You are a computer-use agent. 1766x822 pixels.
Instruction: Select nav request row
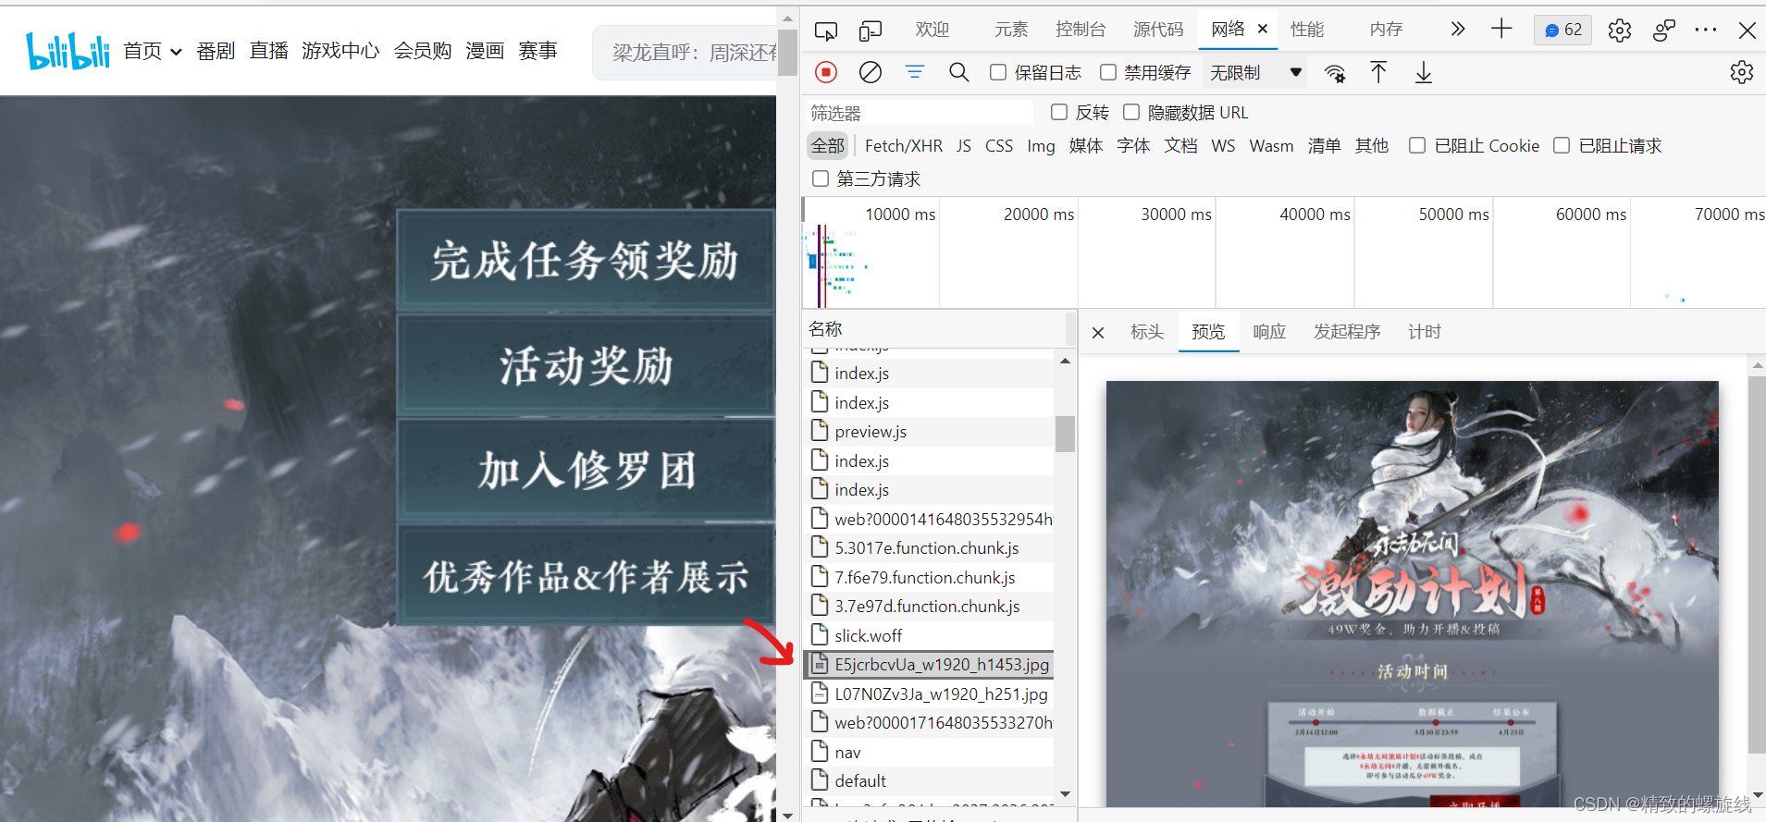(929, 752)
